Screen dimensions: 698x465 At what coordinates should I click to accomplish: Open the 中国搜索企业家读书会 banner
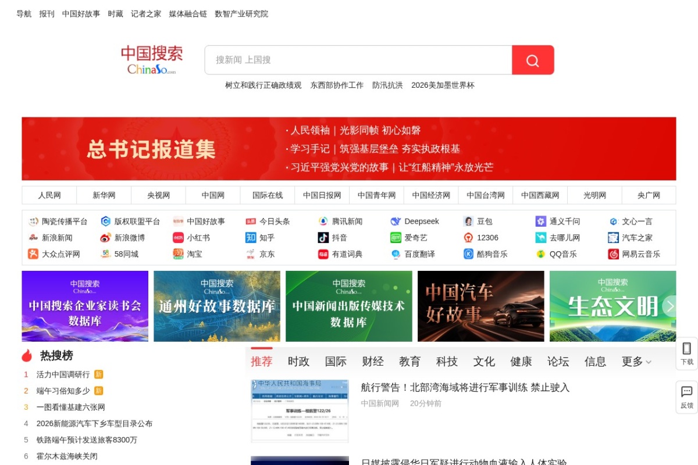click(85, 306)
